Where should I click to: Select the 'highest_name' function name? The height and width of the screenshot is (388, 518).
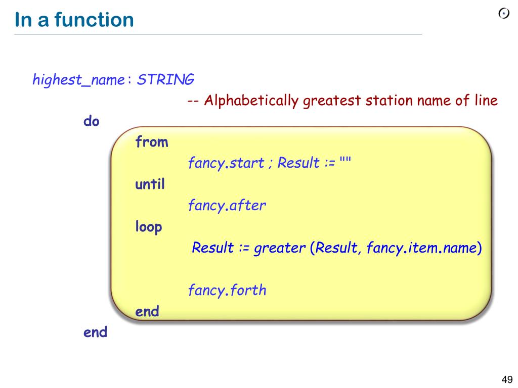coord(78,80)
